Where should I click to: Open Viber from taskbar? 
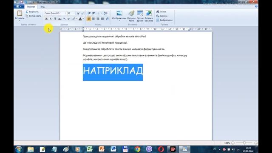pyautogui.click(x=149, y=149)
